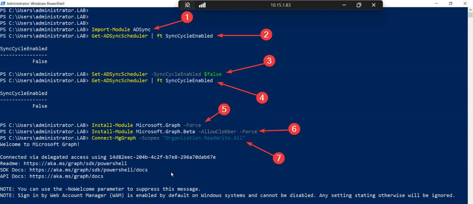Click the -AllowClobber parameter
The width and height of the screenshot is (473, 204).
click(217, 131)
